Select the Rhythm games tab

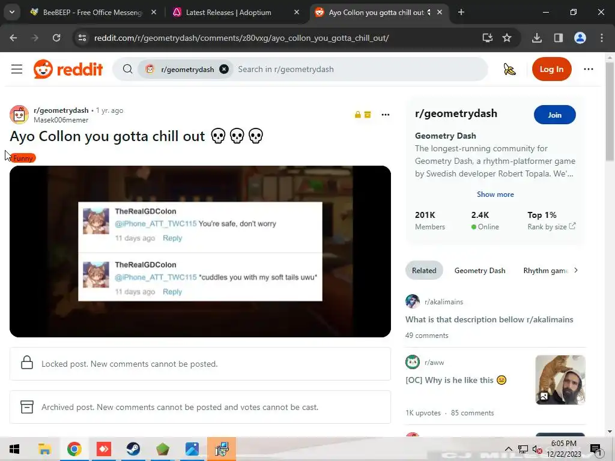545,271
